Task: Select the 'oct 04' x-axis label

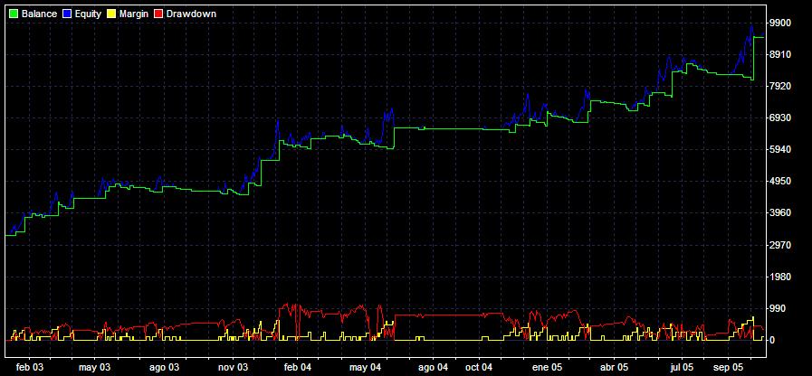Action: [x=478, y=368]
